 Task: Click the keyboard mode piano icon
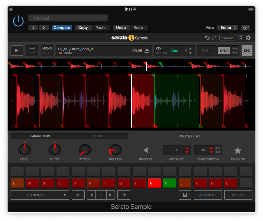185,195
